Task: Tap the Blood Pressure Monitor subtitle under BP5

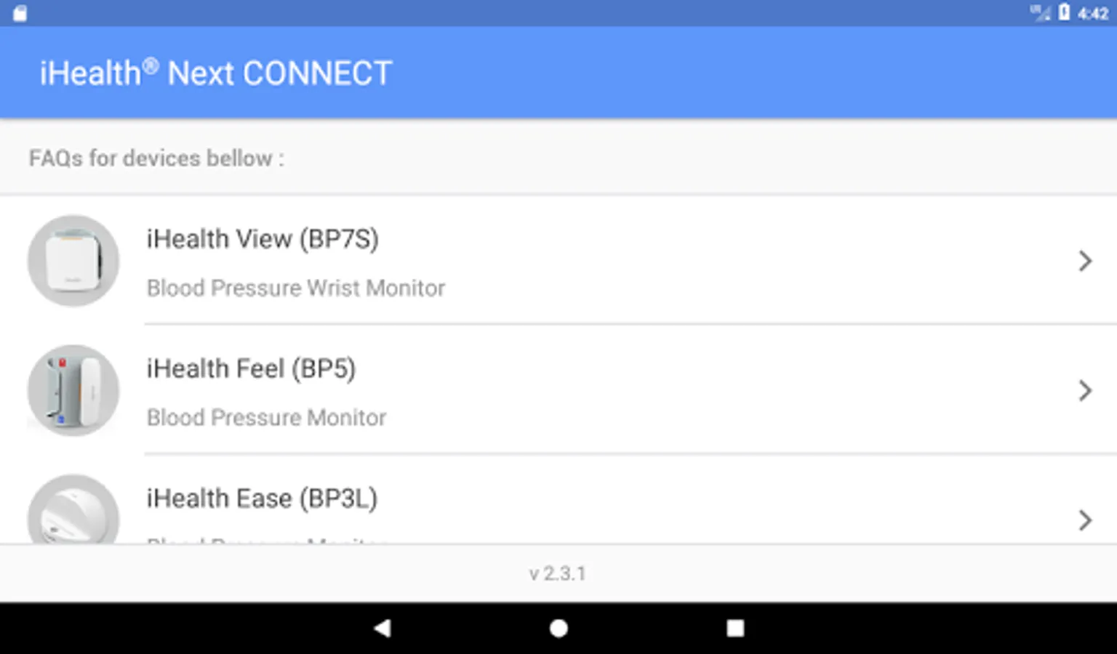Action: pyautogui.click(x=266, y=418)
